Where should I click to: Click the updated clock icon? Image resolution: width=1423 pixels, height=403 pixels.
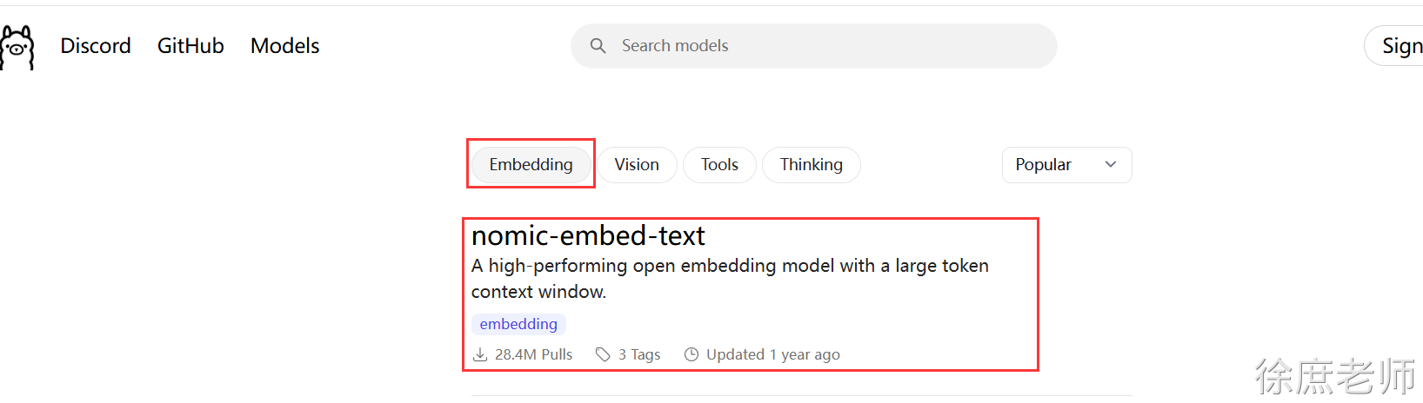[691, 354]
